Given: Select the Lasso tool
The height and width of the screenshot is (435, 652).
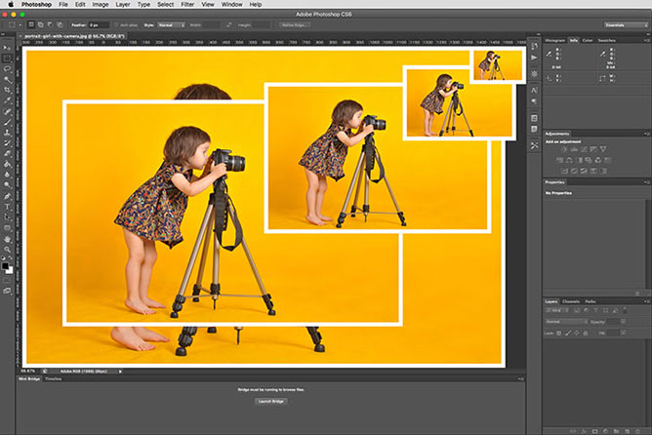Looking at the screenshot, I should (x=8, y=68).
